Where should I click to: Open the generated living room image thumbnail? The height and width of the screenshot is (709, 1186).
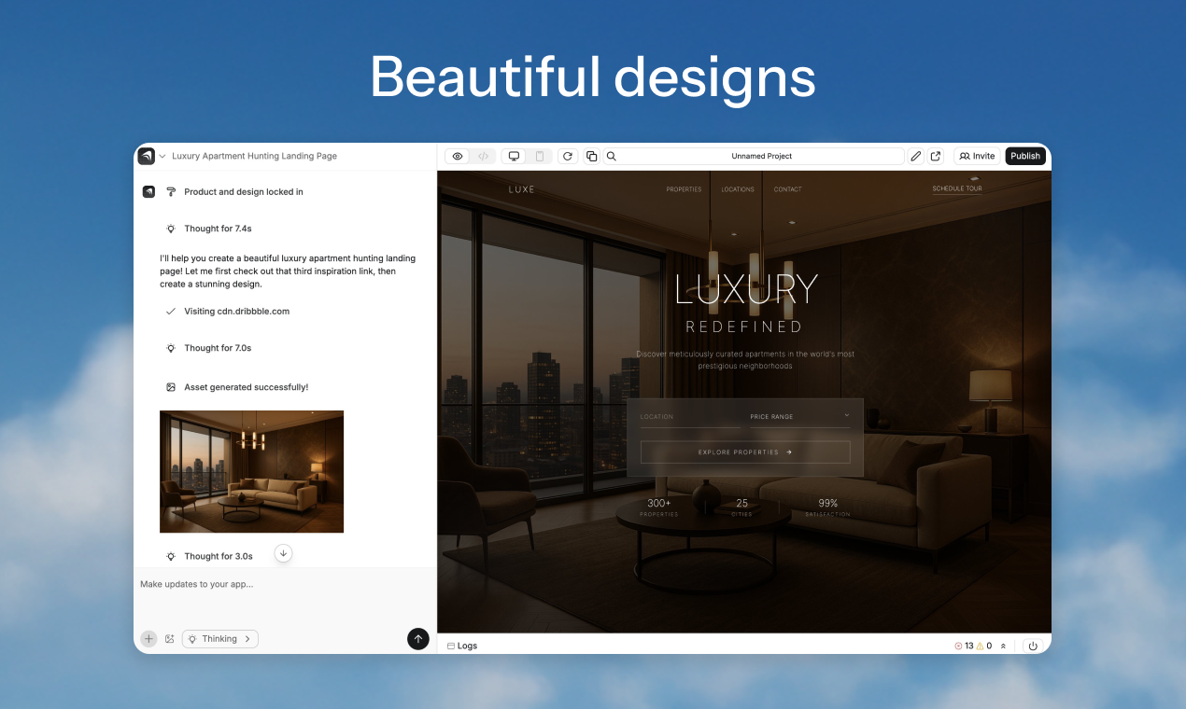[251, 471]
